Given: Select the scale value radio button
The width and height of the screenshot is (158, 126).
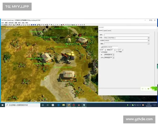Looking at the screenshot, I should click(117, 49).
